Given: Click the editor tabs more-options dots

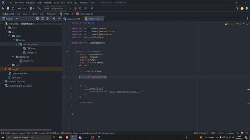Looking at the screenshot, I should [x=247, y=19].
